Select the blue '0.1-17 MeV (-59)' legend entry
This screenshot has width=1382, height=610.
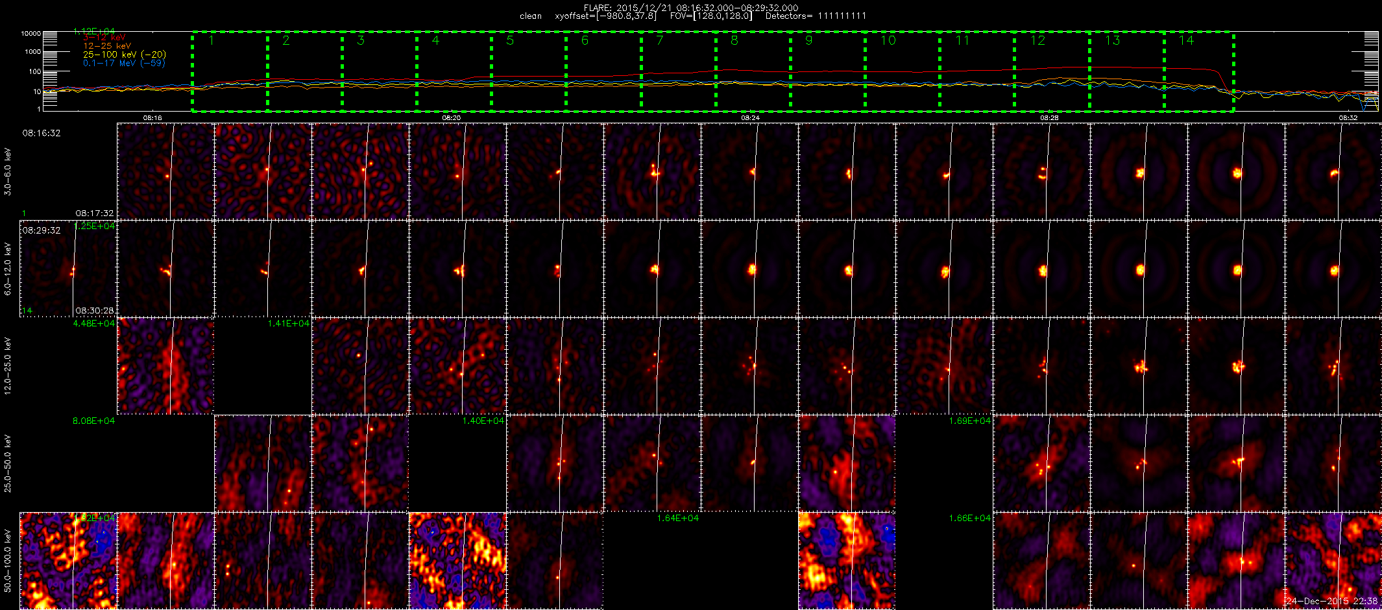124,63
